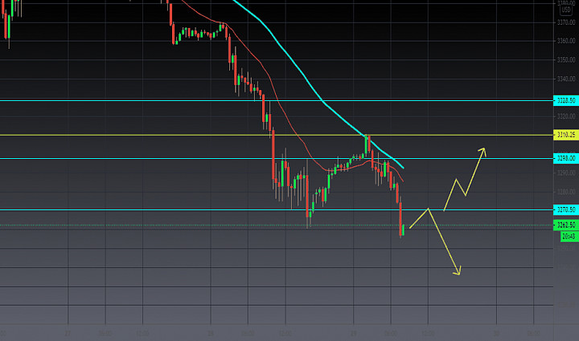
Task: Click the latest green candle at 3262.50
Action: [404, 229]
